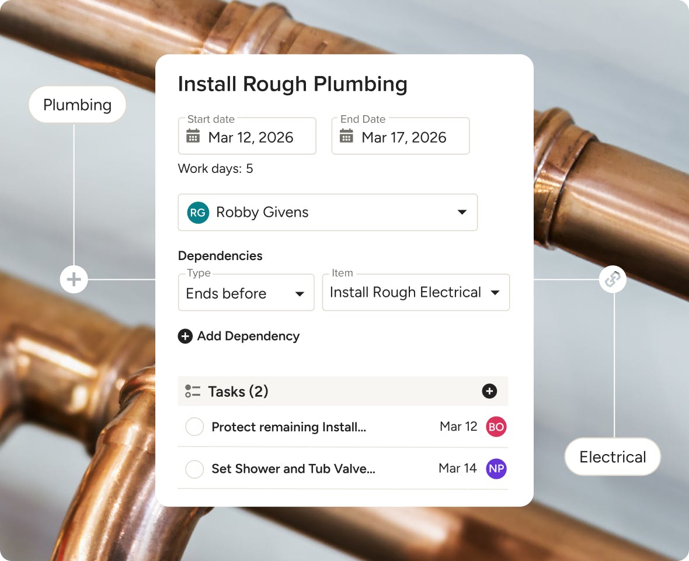Click the plus icon in Tasks header
689x561 pixels.
coord(489,391)
